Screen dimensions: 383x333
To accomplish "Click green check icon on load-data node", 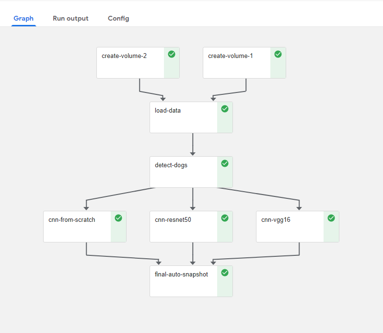I will 225,109.
